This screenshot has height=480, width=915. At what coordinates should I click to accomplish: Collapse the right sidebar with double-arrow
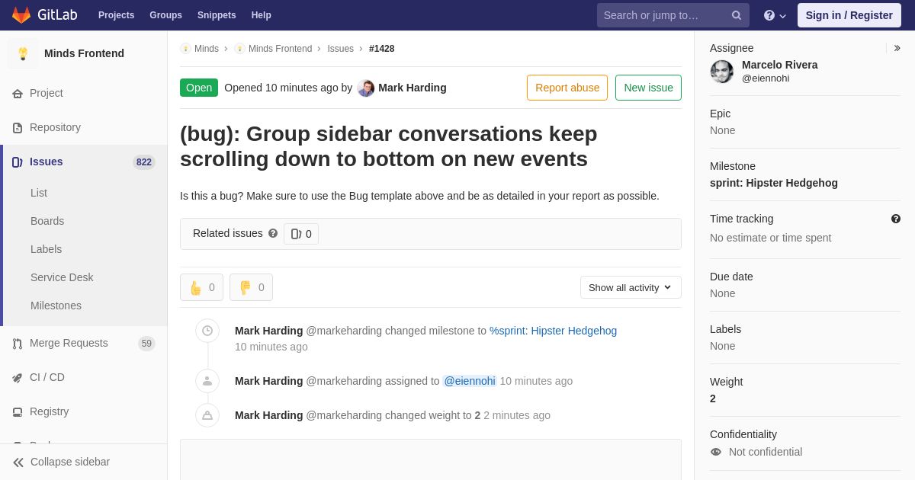897,48
